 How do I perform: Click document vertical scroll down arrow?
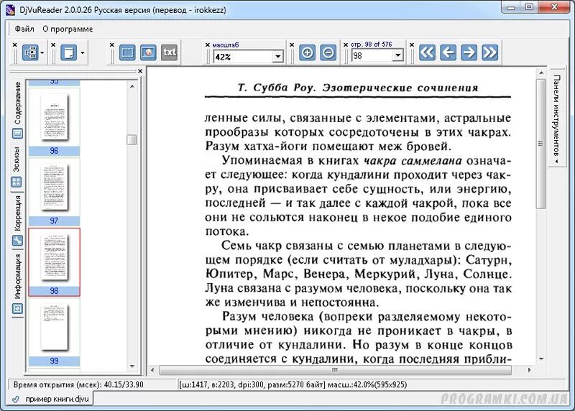[541, 359]
